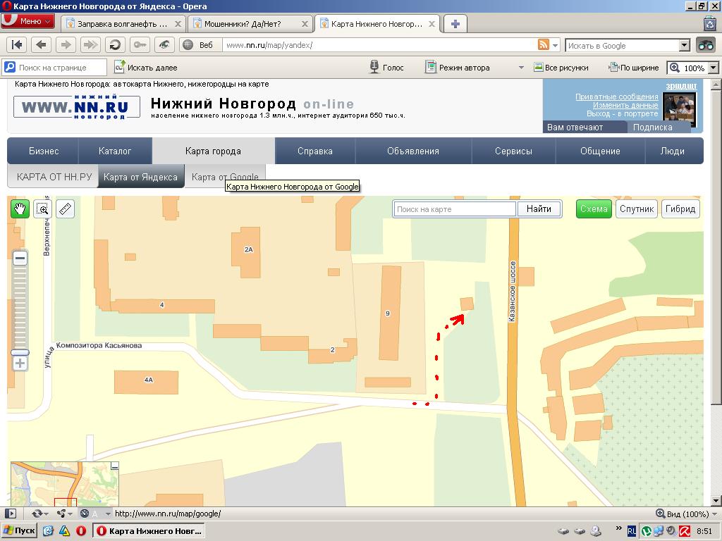This screenshot has width=722, height=541.
Task: Reload the page
Action: click(x=115, y=44)
